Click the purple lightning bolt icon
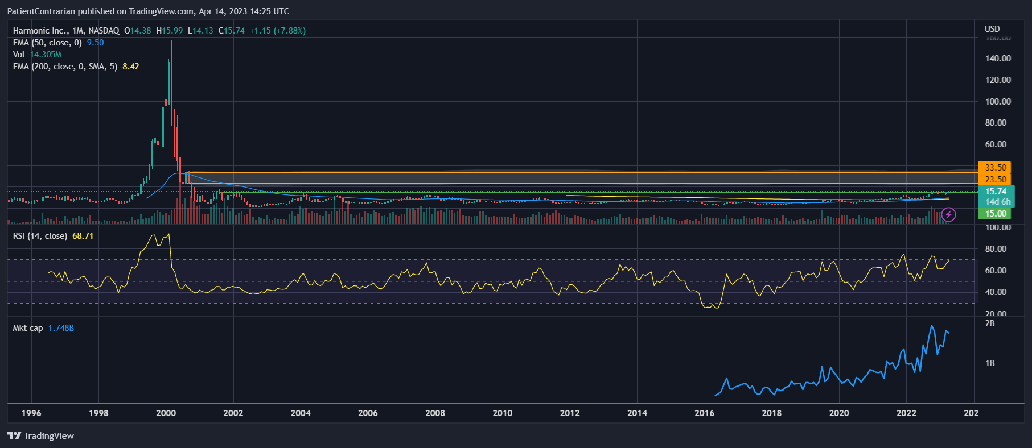1032x448 pixels. pyautogui.click(x=948, y=214)
